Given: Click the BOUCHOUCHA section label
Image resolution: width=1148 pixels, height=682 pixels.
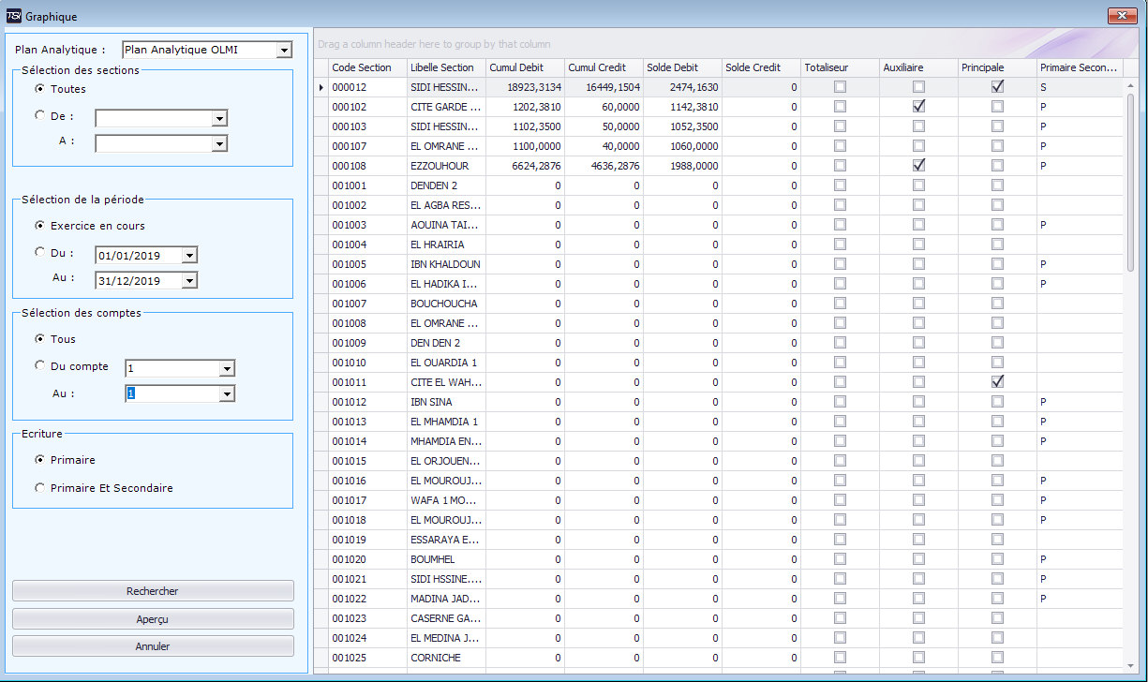Looking at the screenshot, I should click(444, 304).
